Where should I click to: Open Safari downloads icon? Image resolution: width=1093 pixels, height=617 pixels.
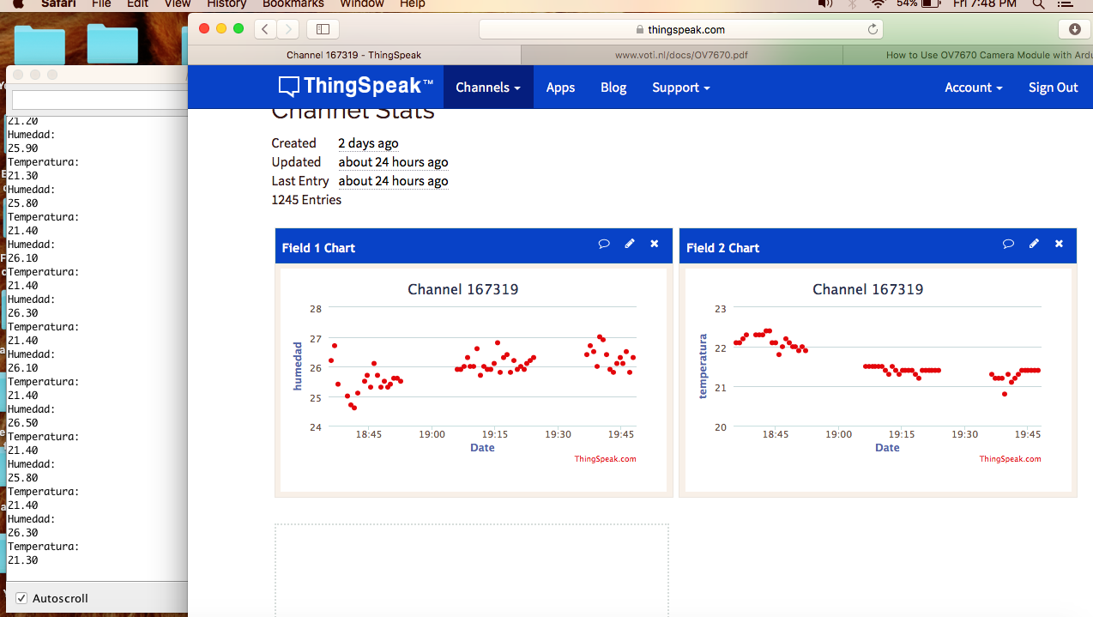(1073, 28)
